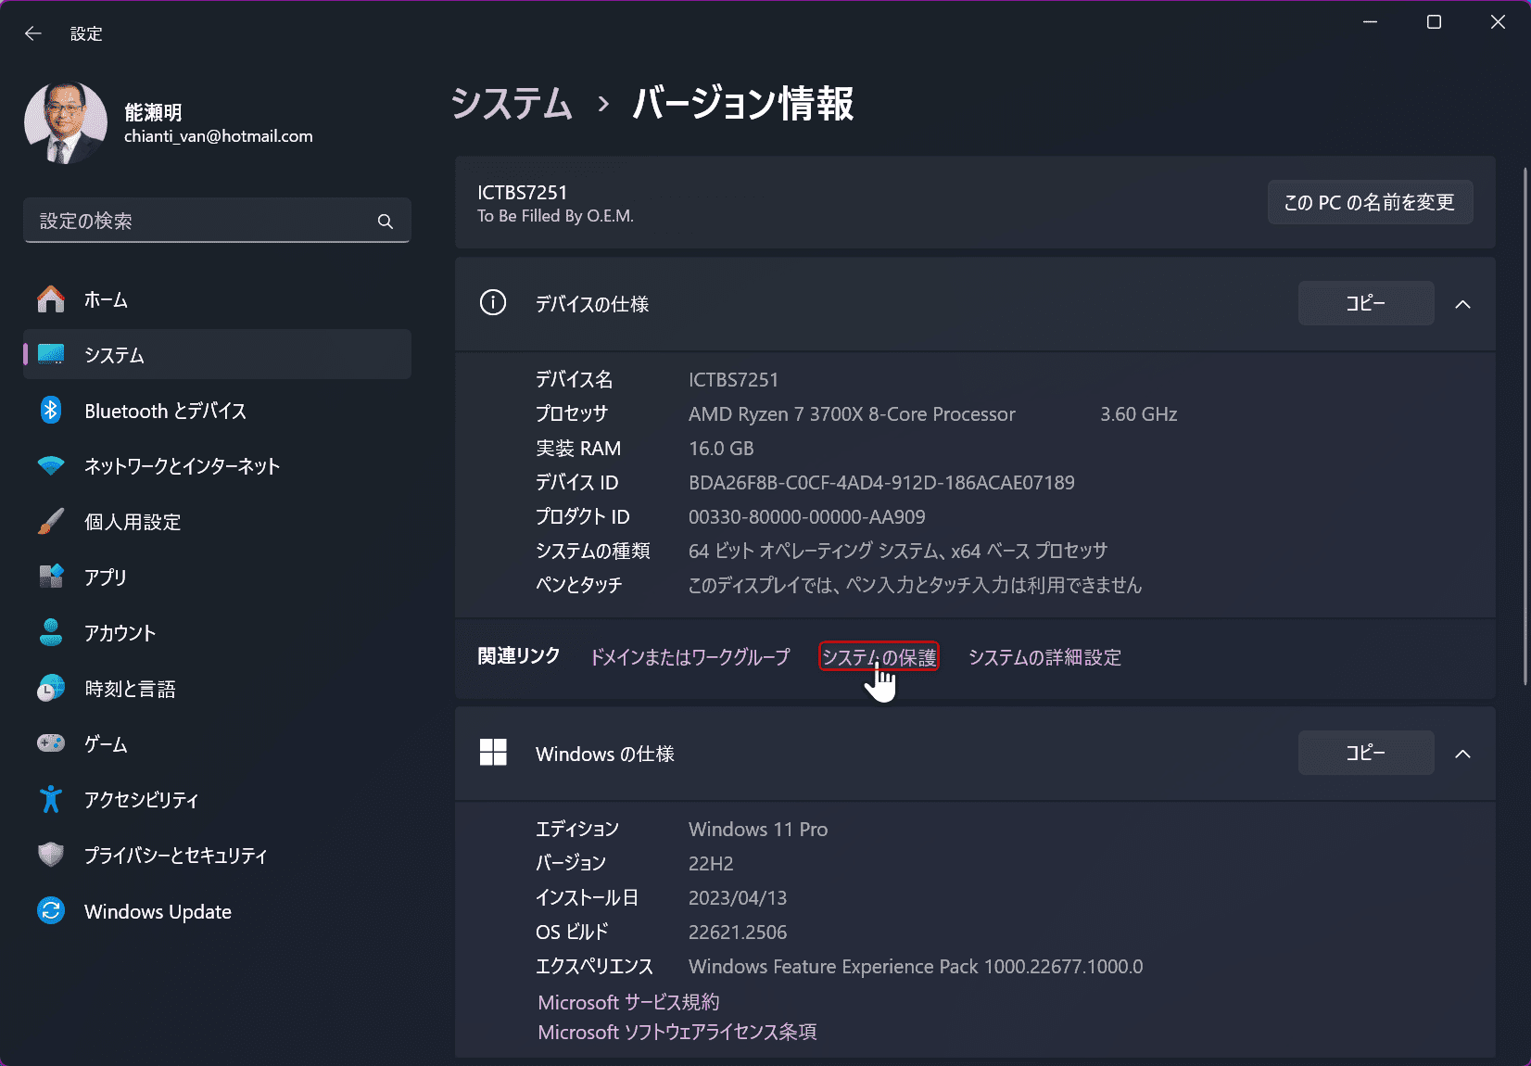Open Microsoft サービス規約 link
Image resolution: width=1531 pixels, height=1066 pixels.
[x=628, y=1002]
